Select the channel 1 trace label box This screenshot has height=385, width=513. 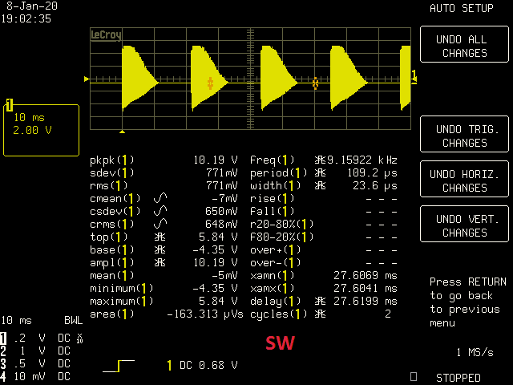41,130
